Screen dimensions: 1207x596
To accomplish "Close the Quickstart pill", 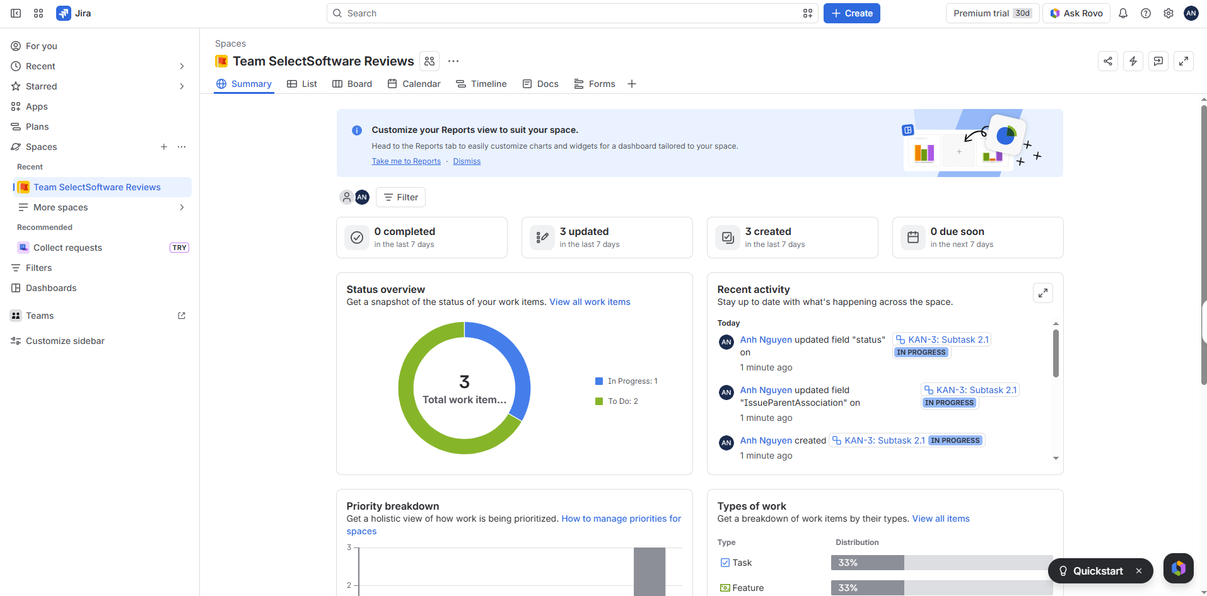I will click(1139, 571).
